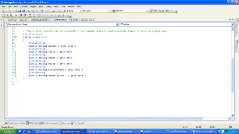Click the Display Object Member List icon
The width and height of the screenshot is (239, 134).
point(3,15)
